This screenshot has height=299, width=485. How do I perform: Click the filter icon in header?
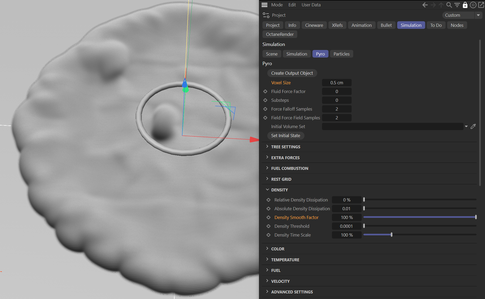pyautogui.click(x=457, y=5)
